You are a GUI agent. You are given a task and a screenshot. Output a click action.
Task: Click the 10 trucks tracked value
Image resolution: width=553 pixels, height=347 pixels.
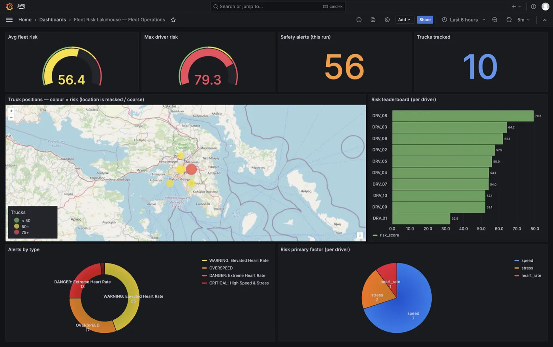coord(480,67)
